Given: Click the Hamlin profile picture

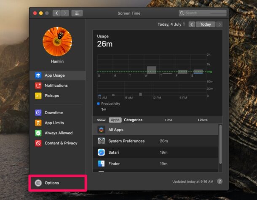Looking at the screenshot, I should coord(57,42).
